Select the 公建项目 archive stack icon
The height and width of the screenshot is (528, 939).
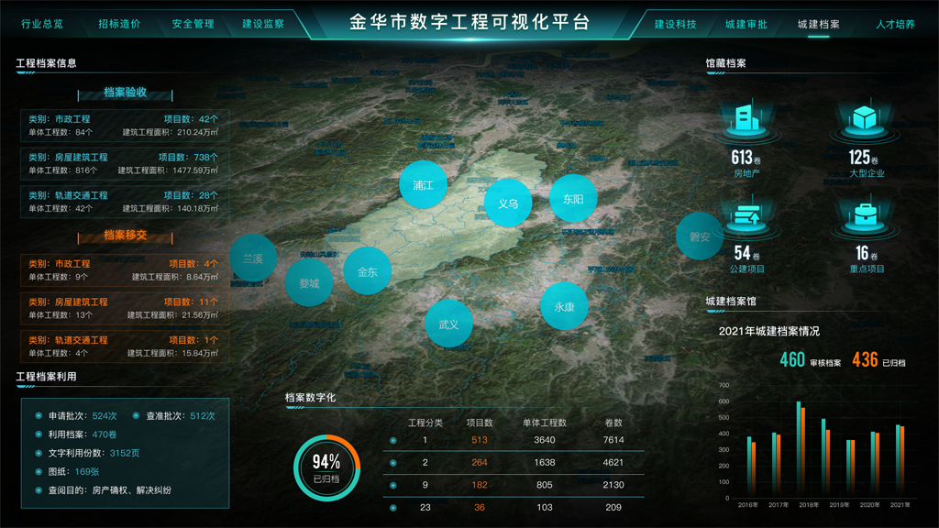[748, 216]
